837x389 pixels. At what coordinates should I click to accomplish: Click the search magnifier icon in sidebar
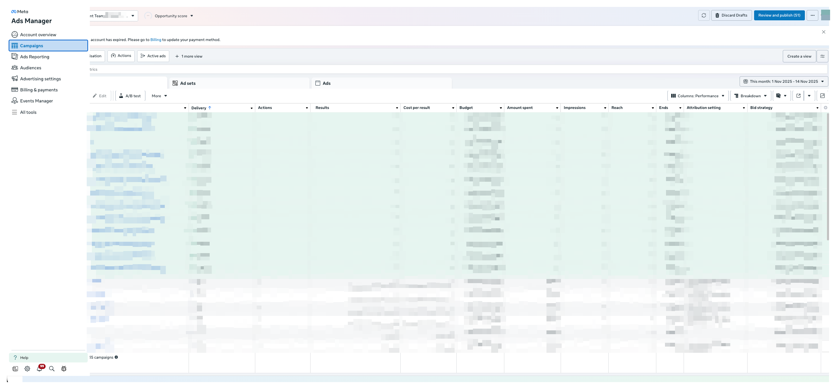(52, 369)
